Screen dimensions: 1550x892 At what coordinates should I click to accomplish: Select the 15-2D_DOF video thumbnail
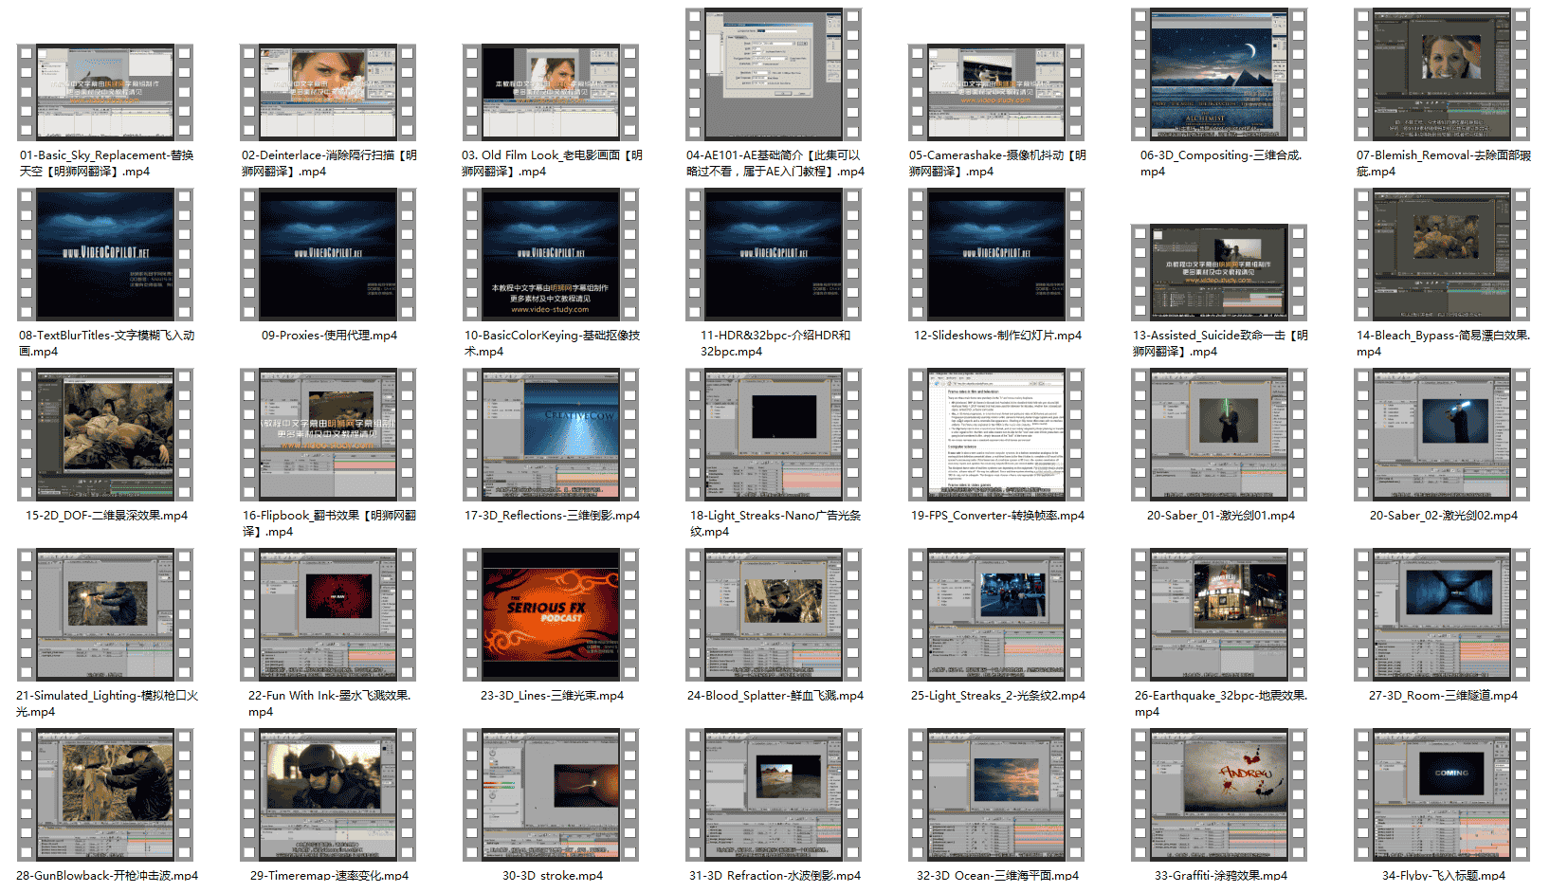click(105, 434)
